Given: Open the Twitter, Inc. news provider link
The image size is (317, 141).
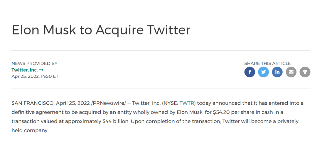Looking at the screenshot, I should pos(25,70).
